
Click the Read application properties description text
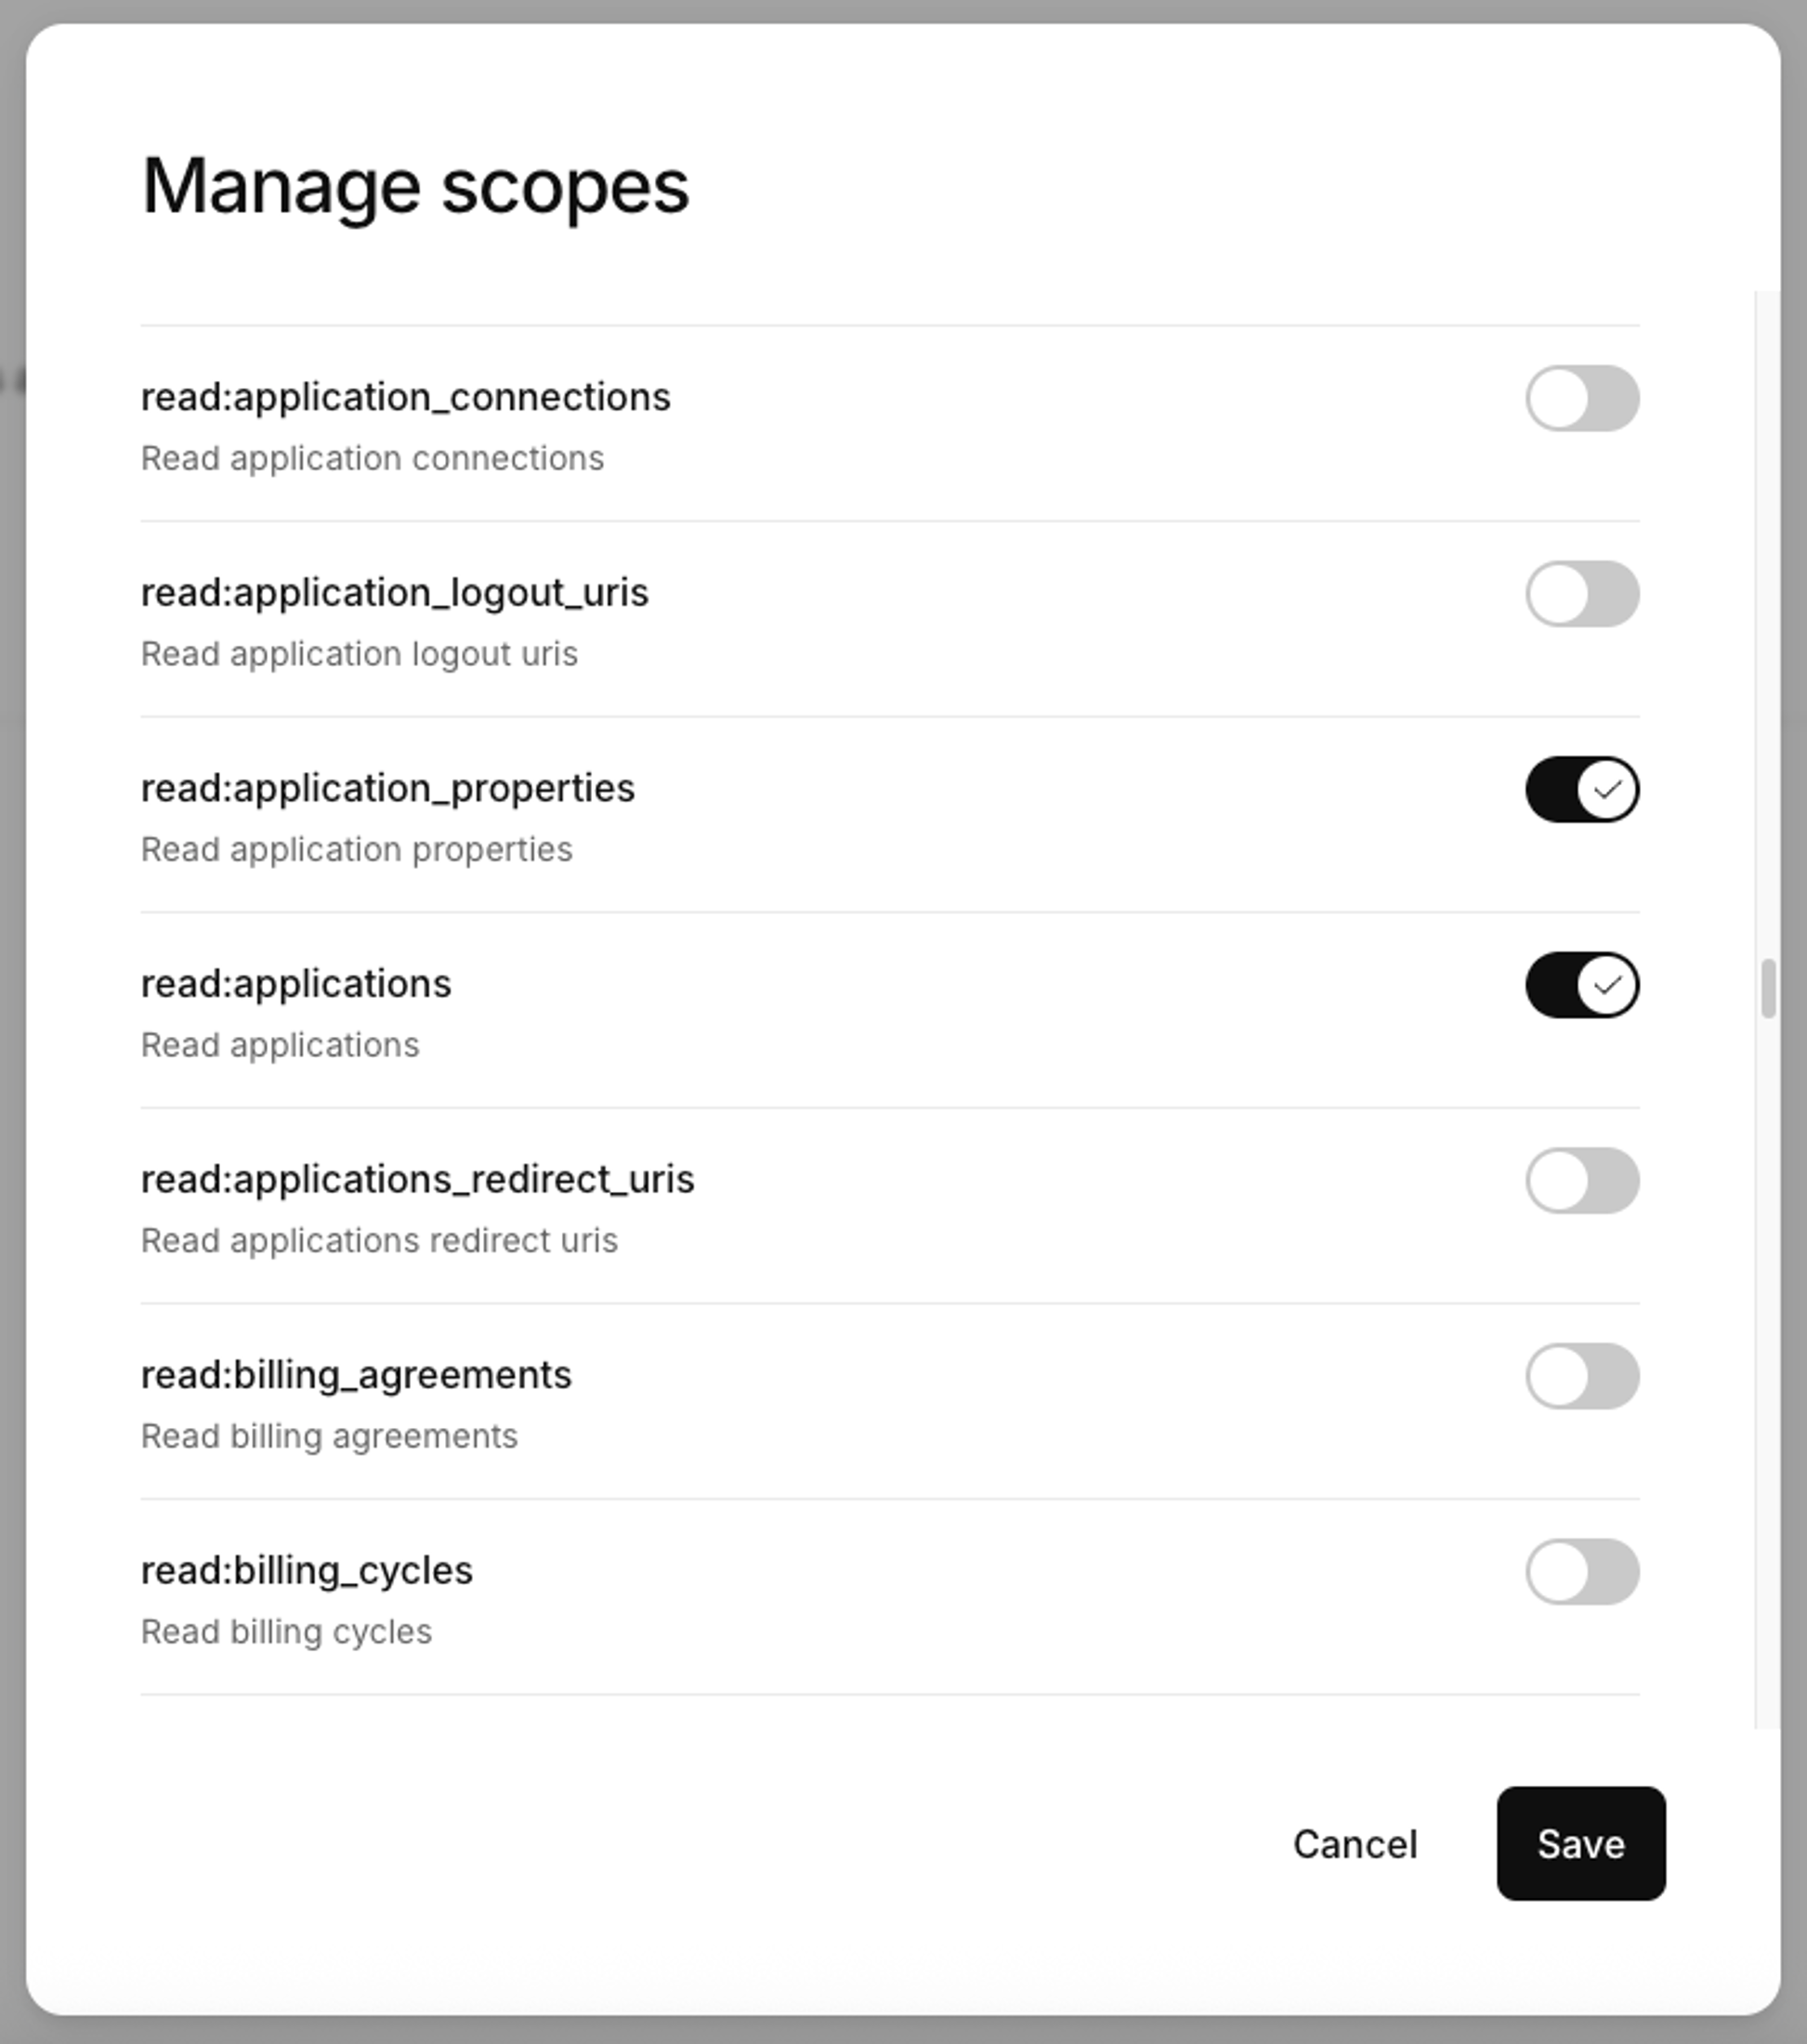pyautogui.click(x=356, y=849)
